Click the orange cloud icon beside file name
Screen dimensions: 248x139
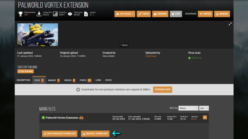tap(81, 118)
